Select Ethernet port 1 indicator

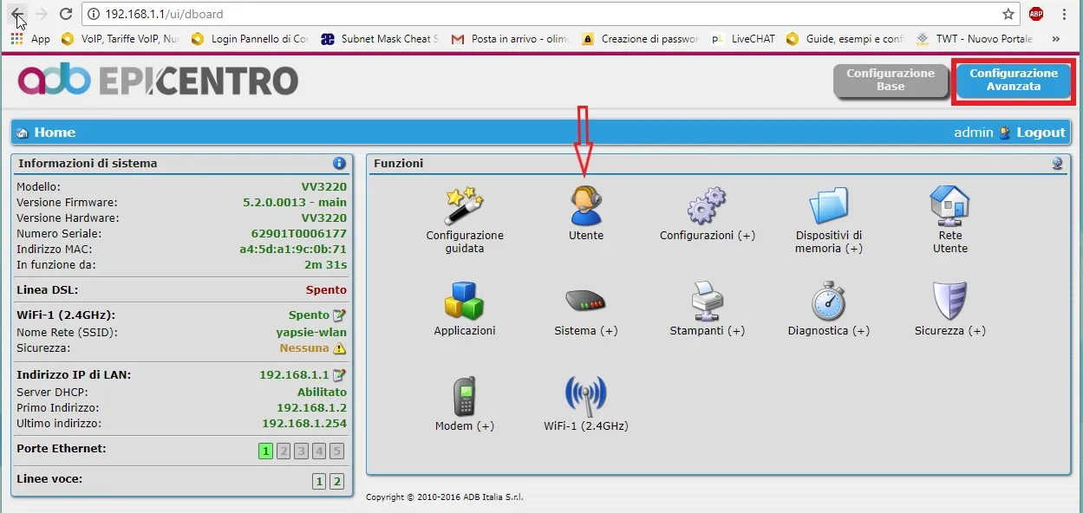point(266,451)
